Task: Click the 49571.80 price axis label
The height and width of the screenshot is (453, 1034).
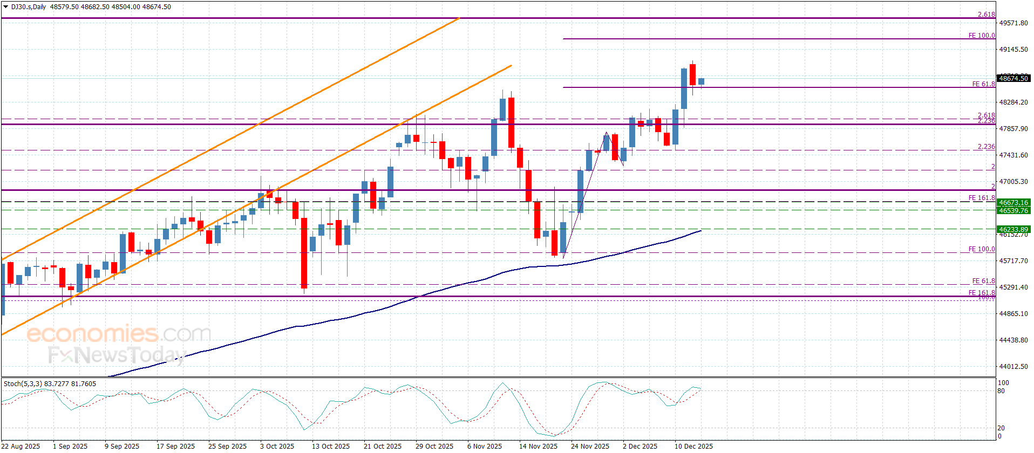Action: pos(1013,23)
